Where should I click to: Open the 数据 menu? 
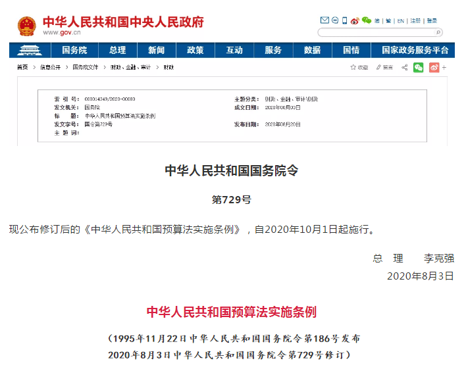(312, 50)
